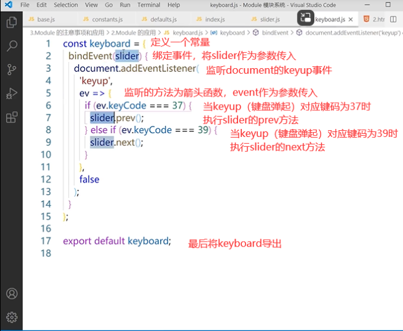Image resolution: width=403 pixels, height=331 pixels.
Task: Click the 'keyup' string on line 4
Action: tap(95, 81)
